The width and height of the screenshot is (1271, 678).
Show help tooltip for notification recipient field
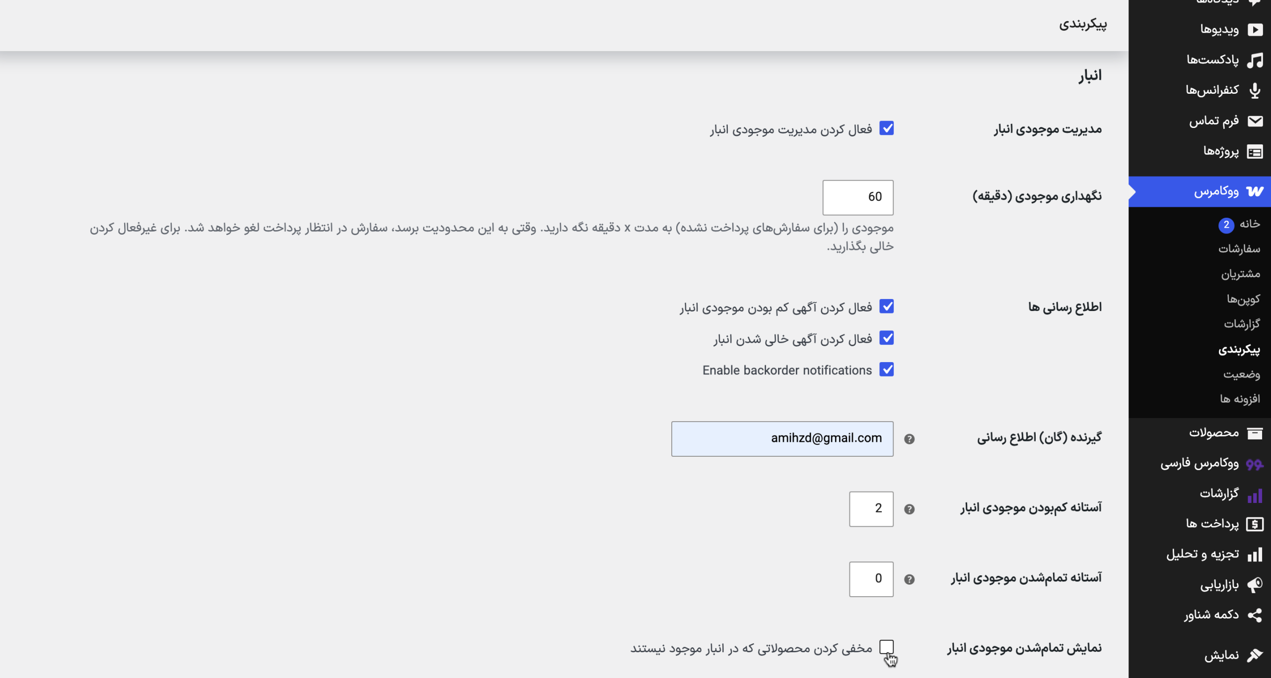pos(909,439)
